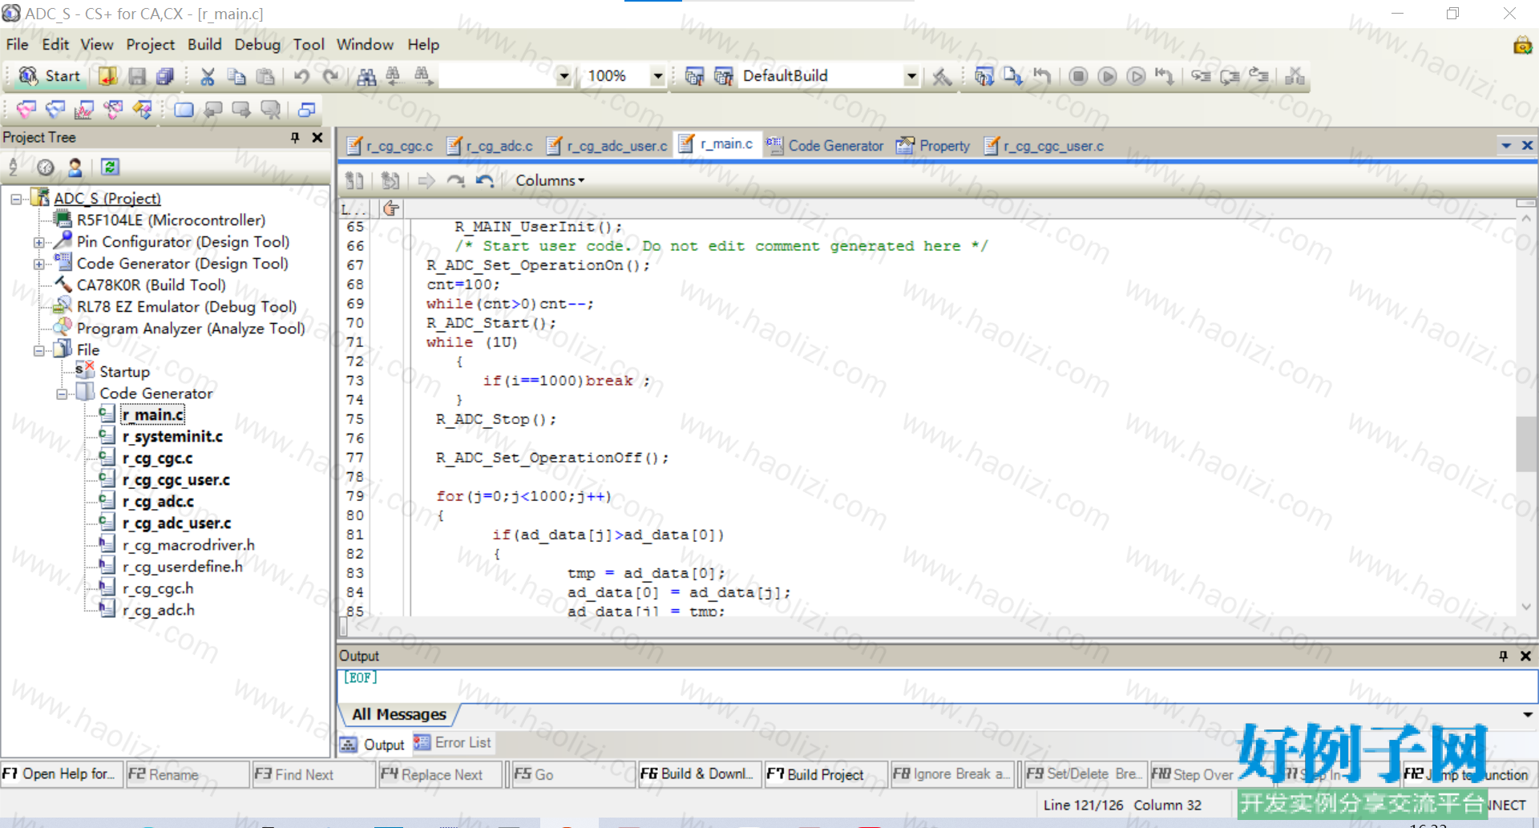Screen dimensions: 1539x828
Task: Switch to r_cg_cgc_user.c editor tab
Action: tap(1044, 146)
